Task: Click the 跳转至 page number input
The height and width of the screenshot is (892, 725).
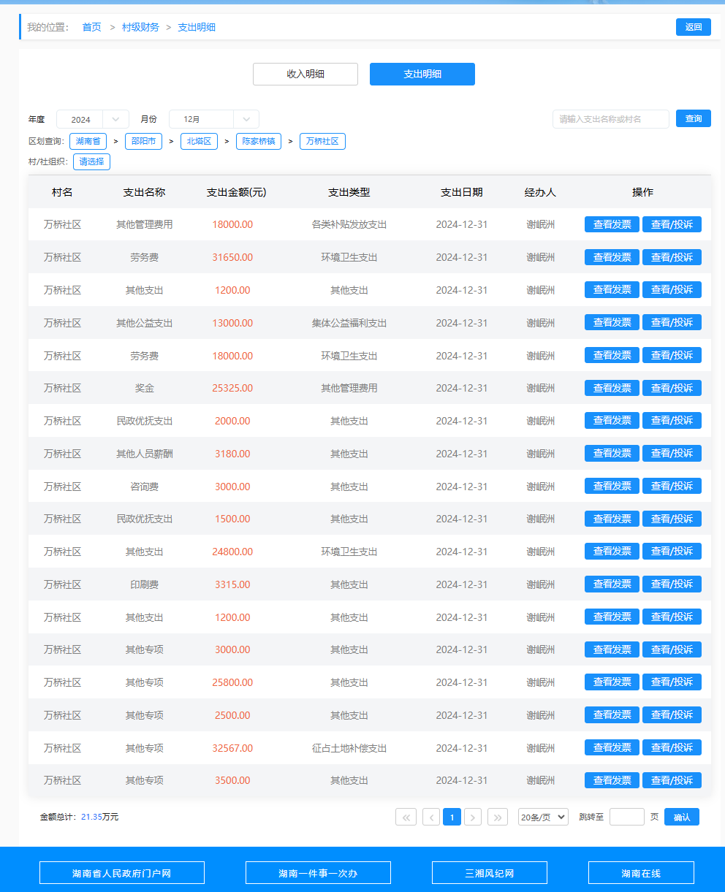Action: (x=626, y=817)
